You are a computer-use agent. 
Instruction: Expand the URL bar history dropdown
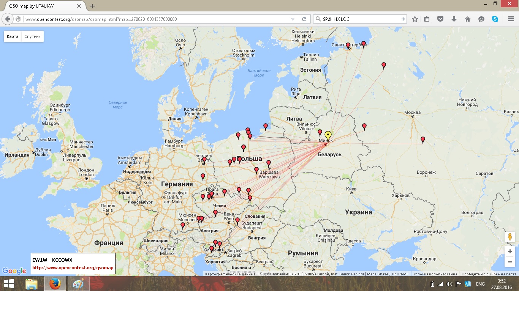click(293, 19)
